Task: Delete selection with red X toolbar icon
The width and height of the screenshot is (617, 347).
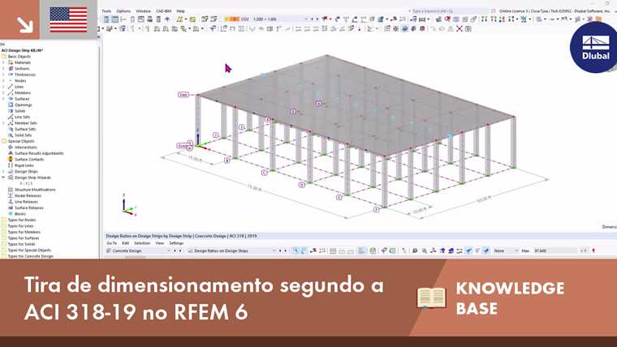Action: pyautogui.click(x=460, y=28)
